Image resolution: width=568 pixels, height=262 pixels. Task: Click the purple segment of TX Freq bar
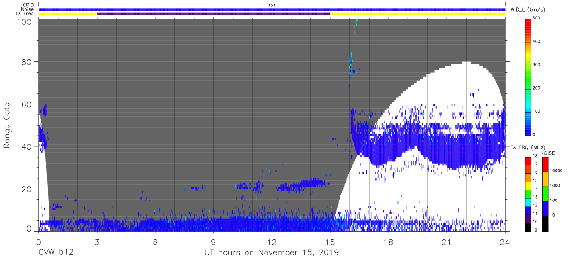[x=214, y=14]
